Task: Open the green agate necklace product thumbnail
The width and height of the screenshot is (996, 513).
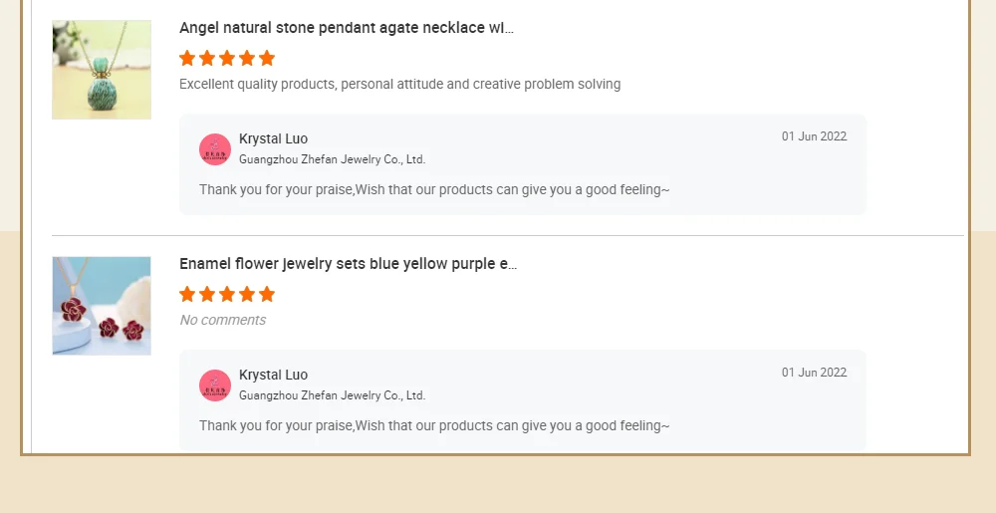Action: (102, 70)
